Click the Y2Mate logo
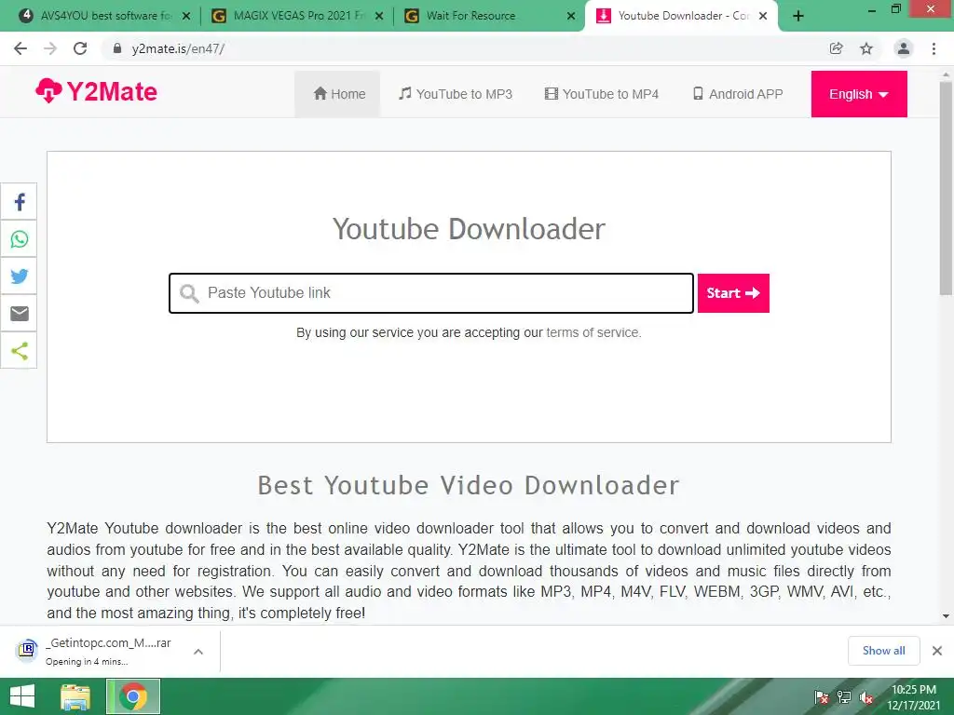 [96, 92]
